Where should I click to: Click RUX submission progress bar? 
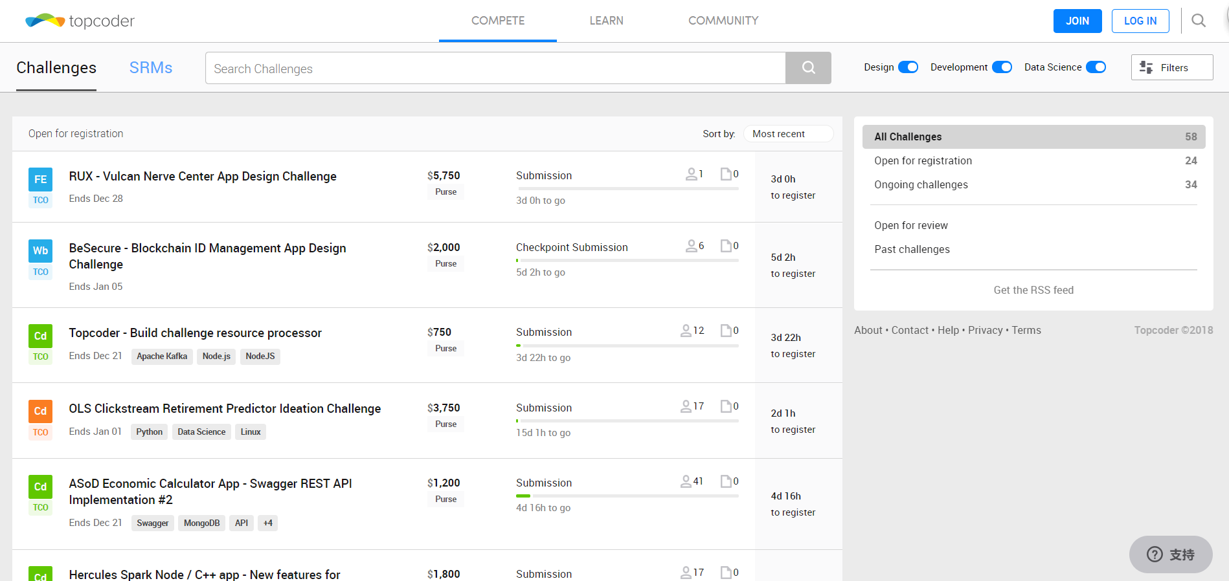coord(627,189)
